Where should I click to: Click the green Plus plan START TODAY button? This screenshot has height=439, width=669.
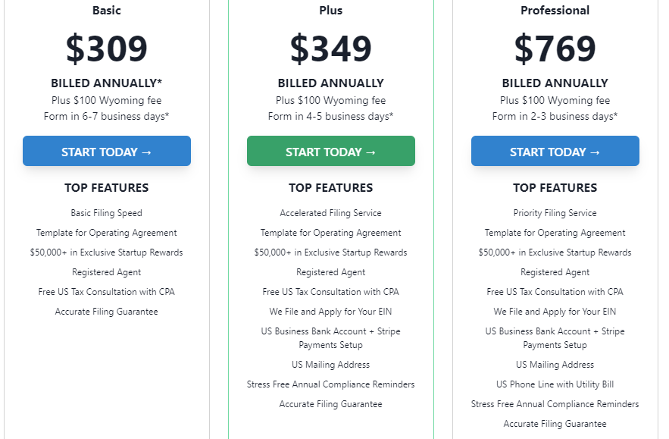pos(330,151)
